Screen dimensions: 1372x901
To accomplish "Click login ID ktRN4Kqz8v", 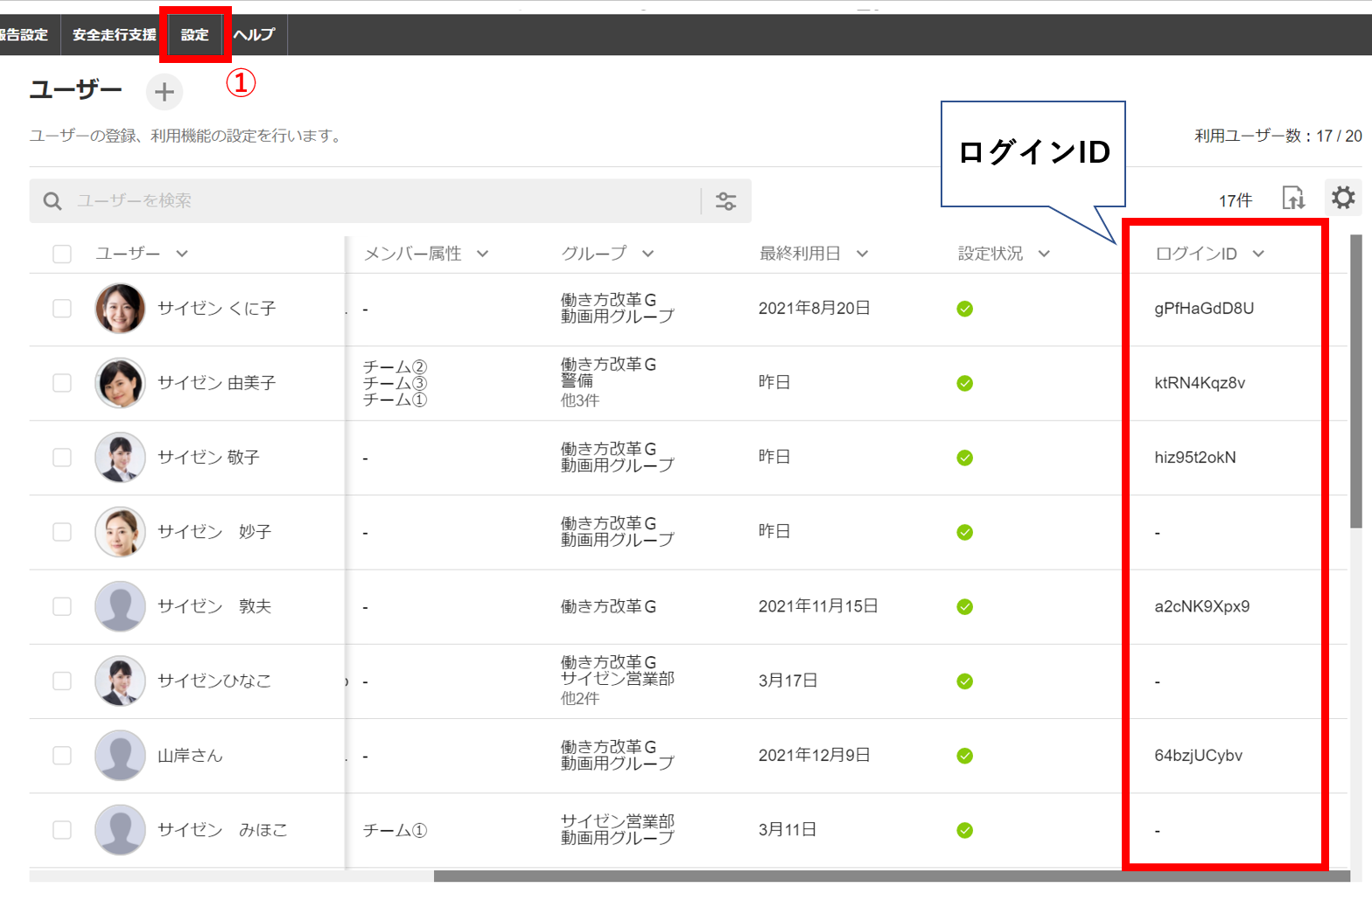I will tap(1200, 383).
